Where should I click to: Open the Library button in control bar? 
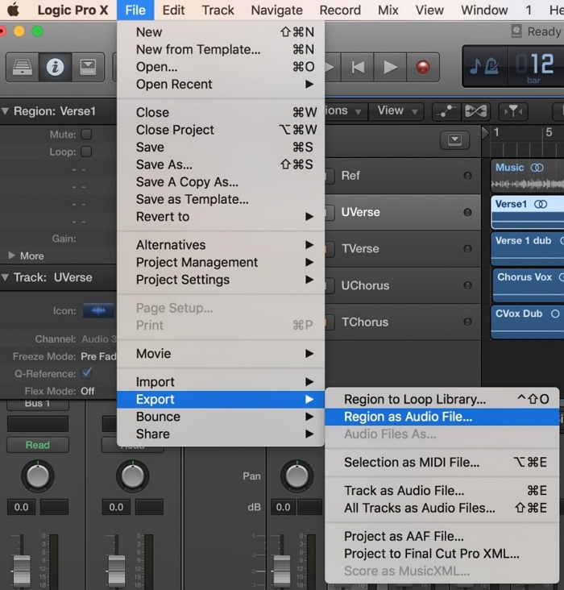(23, 68)
